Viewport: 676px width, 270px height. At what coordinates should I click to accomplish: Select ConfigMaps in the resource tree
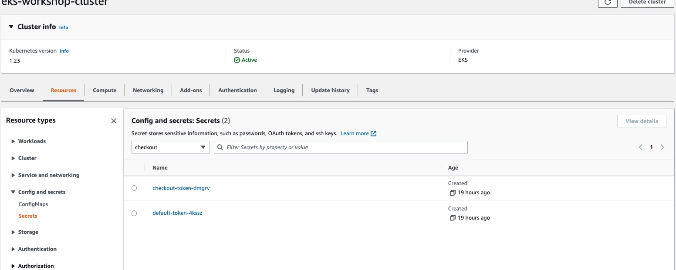33,204
